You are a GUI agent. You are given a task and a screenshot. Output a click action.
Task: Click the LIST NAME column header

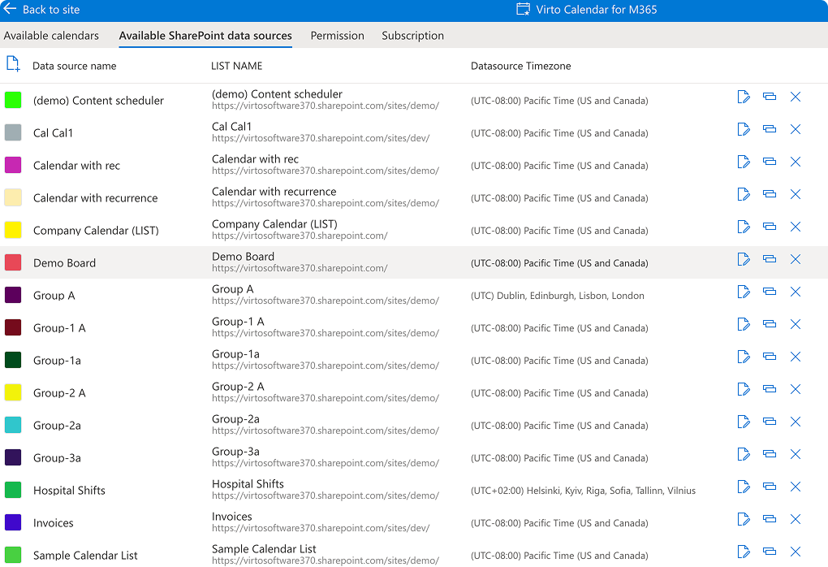pyautogui.click(x=236, y=66)
